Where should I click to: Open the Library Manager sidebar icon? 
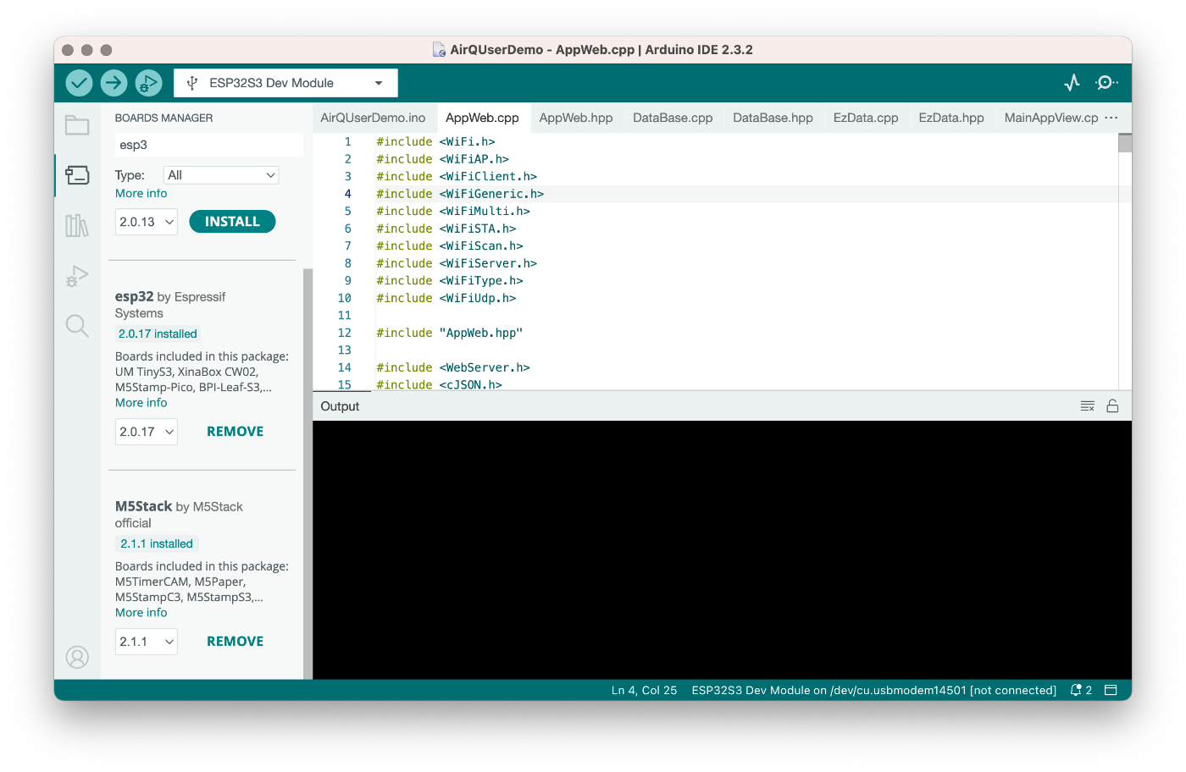[77, 225]
